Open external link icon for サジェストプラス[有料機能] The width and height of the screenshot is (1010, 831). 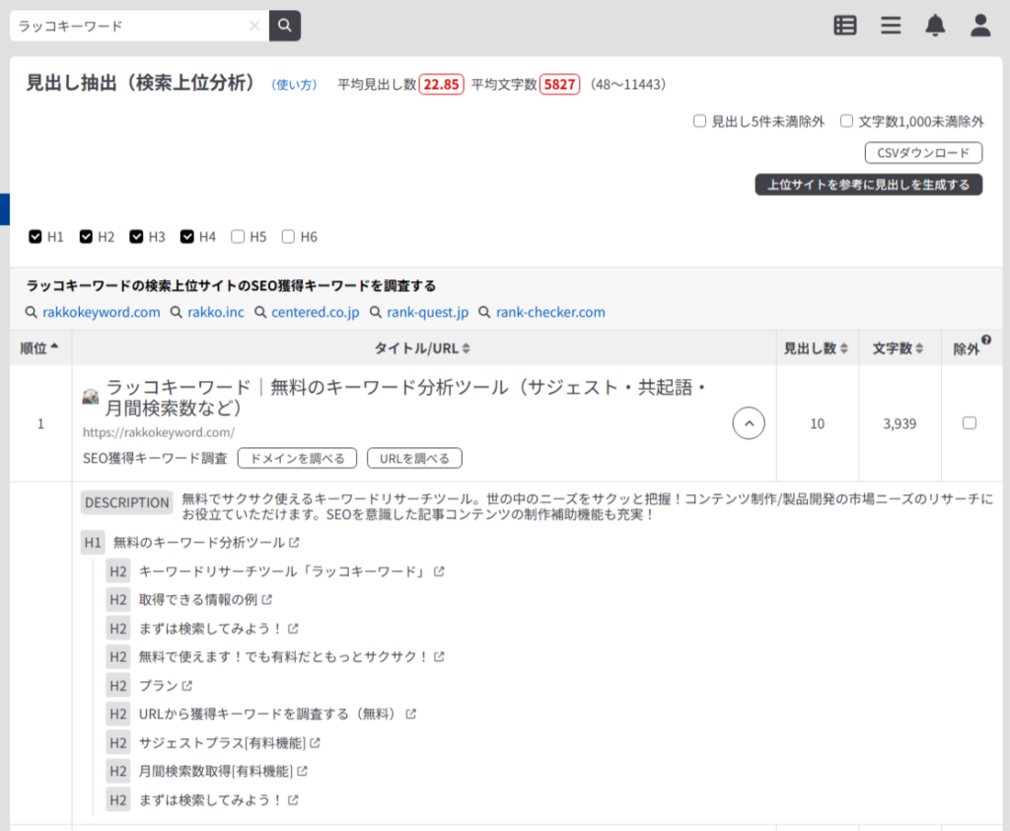[315, 743]
